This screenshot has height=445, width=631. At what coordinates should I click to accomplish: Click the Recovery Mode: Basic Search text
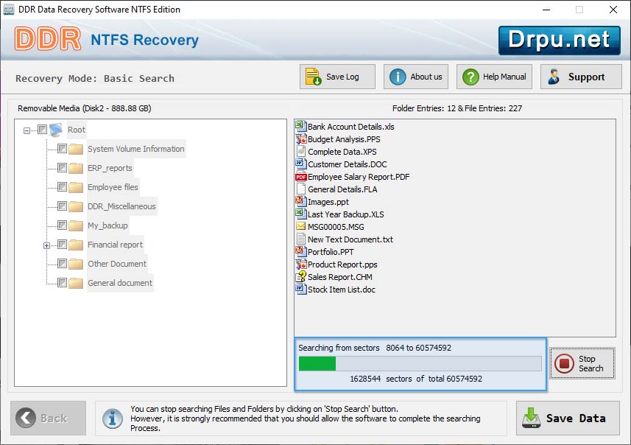[95, 79]
